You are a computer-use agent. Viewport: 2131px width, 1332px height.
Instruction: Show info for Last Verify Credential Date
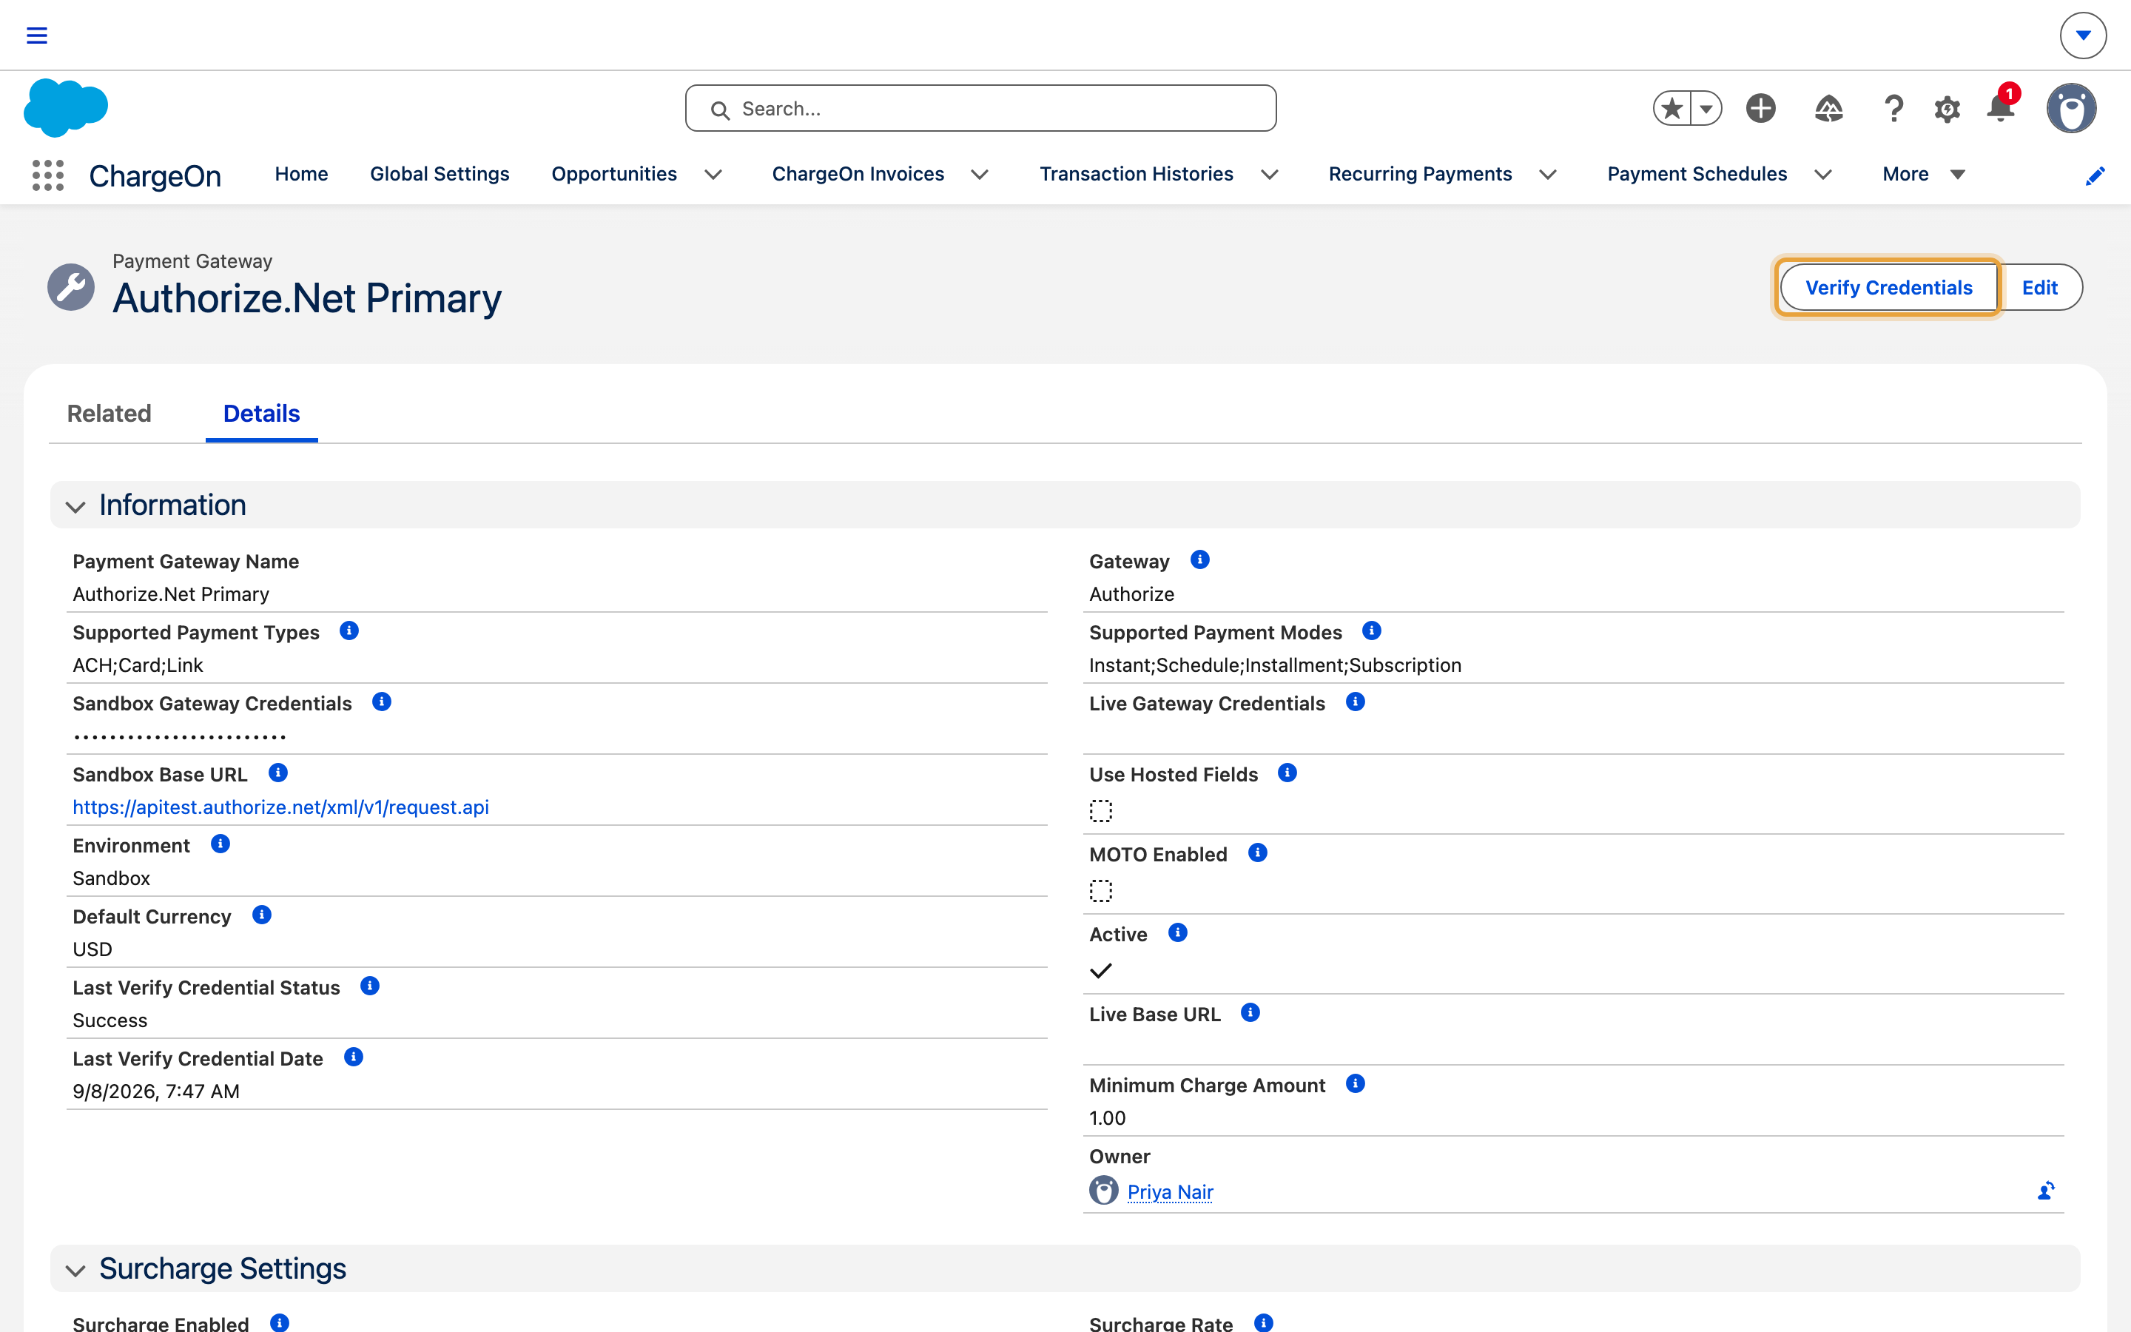click(x=353, y=1057)
